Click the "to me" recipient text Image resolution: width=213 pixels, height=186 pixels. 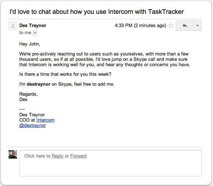pos(25,33)
